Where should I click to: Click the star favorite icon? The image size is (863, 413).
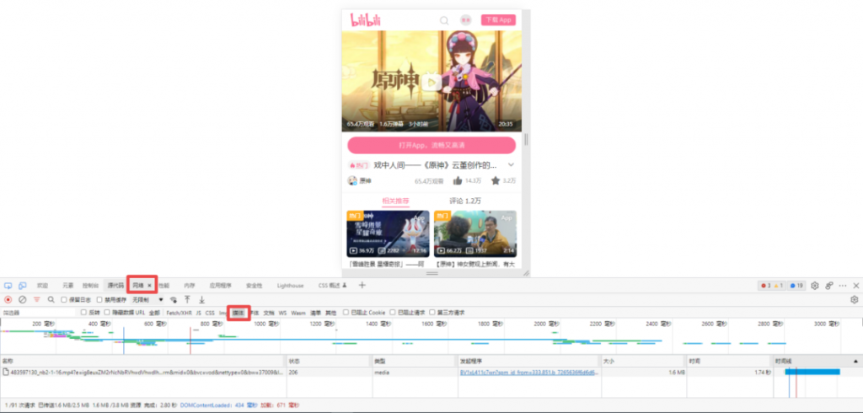tap(496, 180)
